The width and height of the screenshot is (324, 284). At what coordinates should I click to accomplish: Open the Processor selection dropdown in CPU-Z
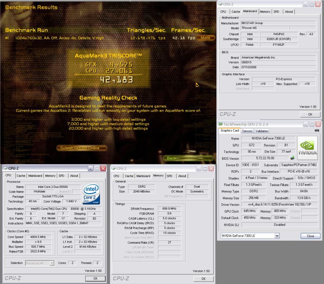coord(52,263)
